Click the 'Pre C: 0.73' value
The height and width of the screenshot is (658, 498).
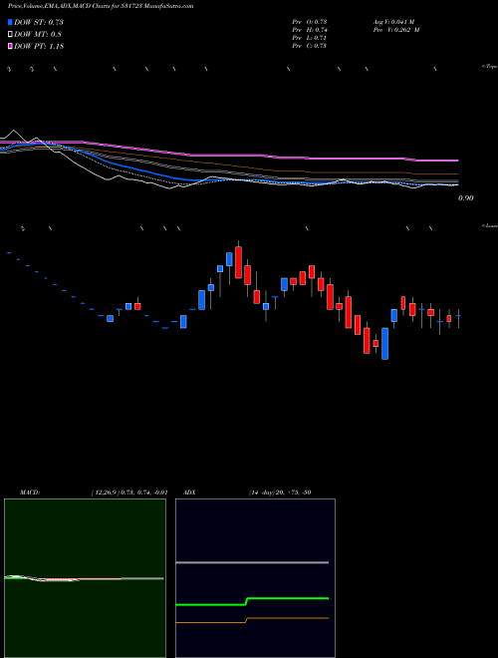(x=310, y=46)
